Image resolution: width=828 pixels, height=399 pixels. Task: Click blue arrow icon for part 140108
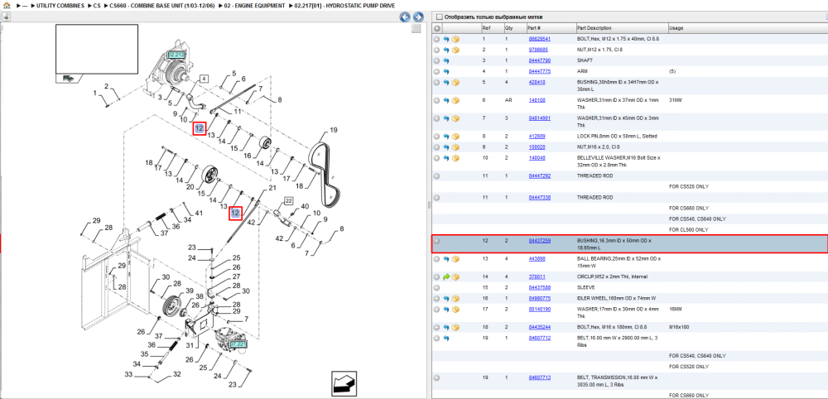446,99
